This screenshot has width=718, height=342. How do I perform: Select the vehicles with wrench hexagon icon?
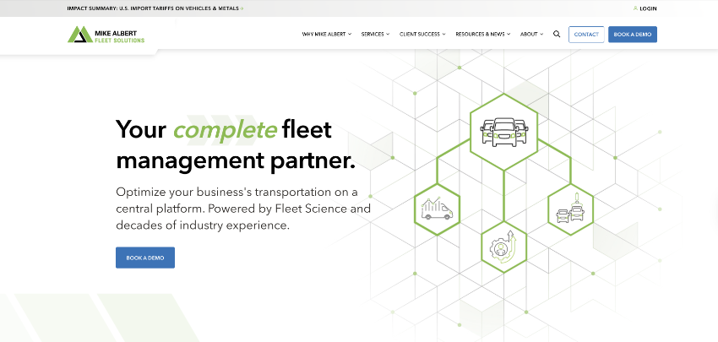(x=570, y=208)
